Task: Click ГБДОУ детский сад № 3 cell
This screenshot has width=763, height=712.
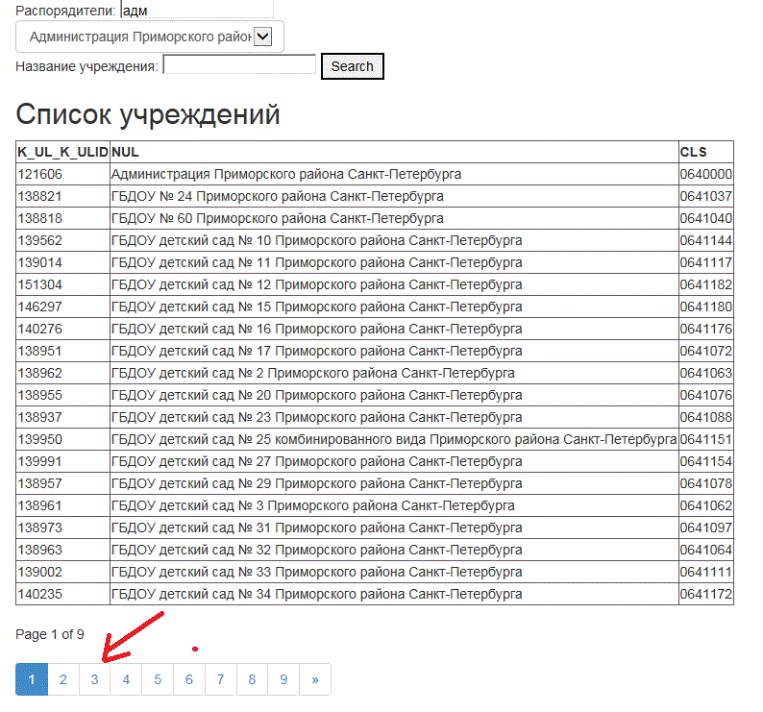Action: pos(394,505)
